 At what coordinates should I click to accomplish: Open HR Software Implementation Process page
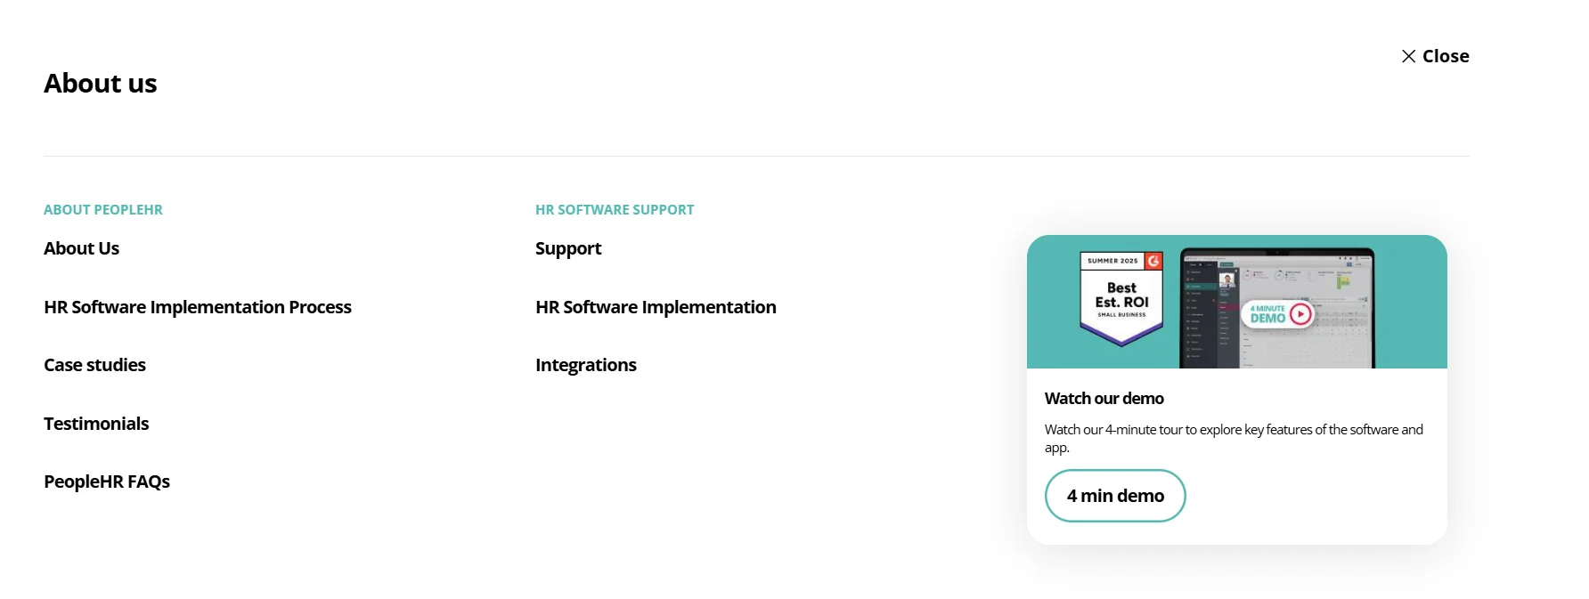(x=198, y=307)
